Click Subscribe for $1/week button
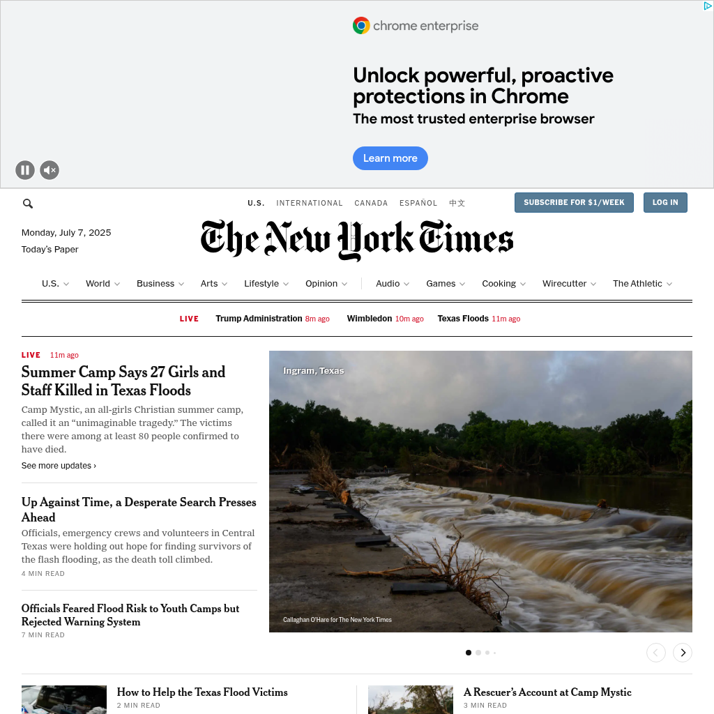 (574, 203)
